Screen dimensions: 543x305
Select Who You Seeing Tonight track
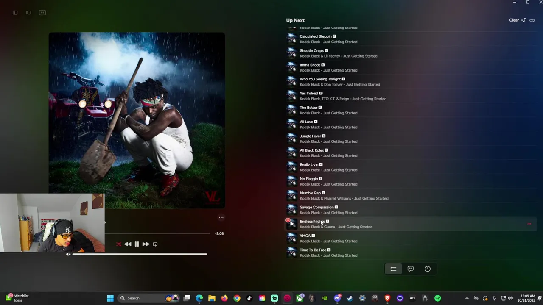[x=411, y=82]
